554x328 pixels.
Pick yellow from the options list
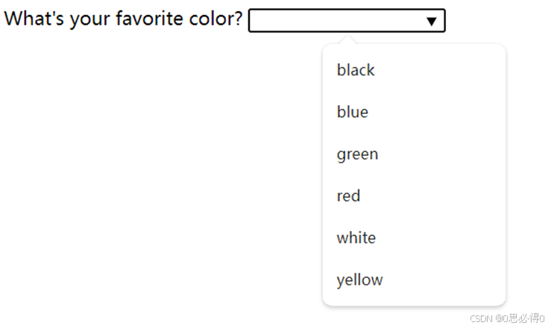pyautogui.click(x=359, y=280)
